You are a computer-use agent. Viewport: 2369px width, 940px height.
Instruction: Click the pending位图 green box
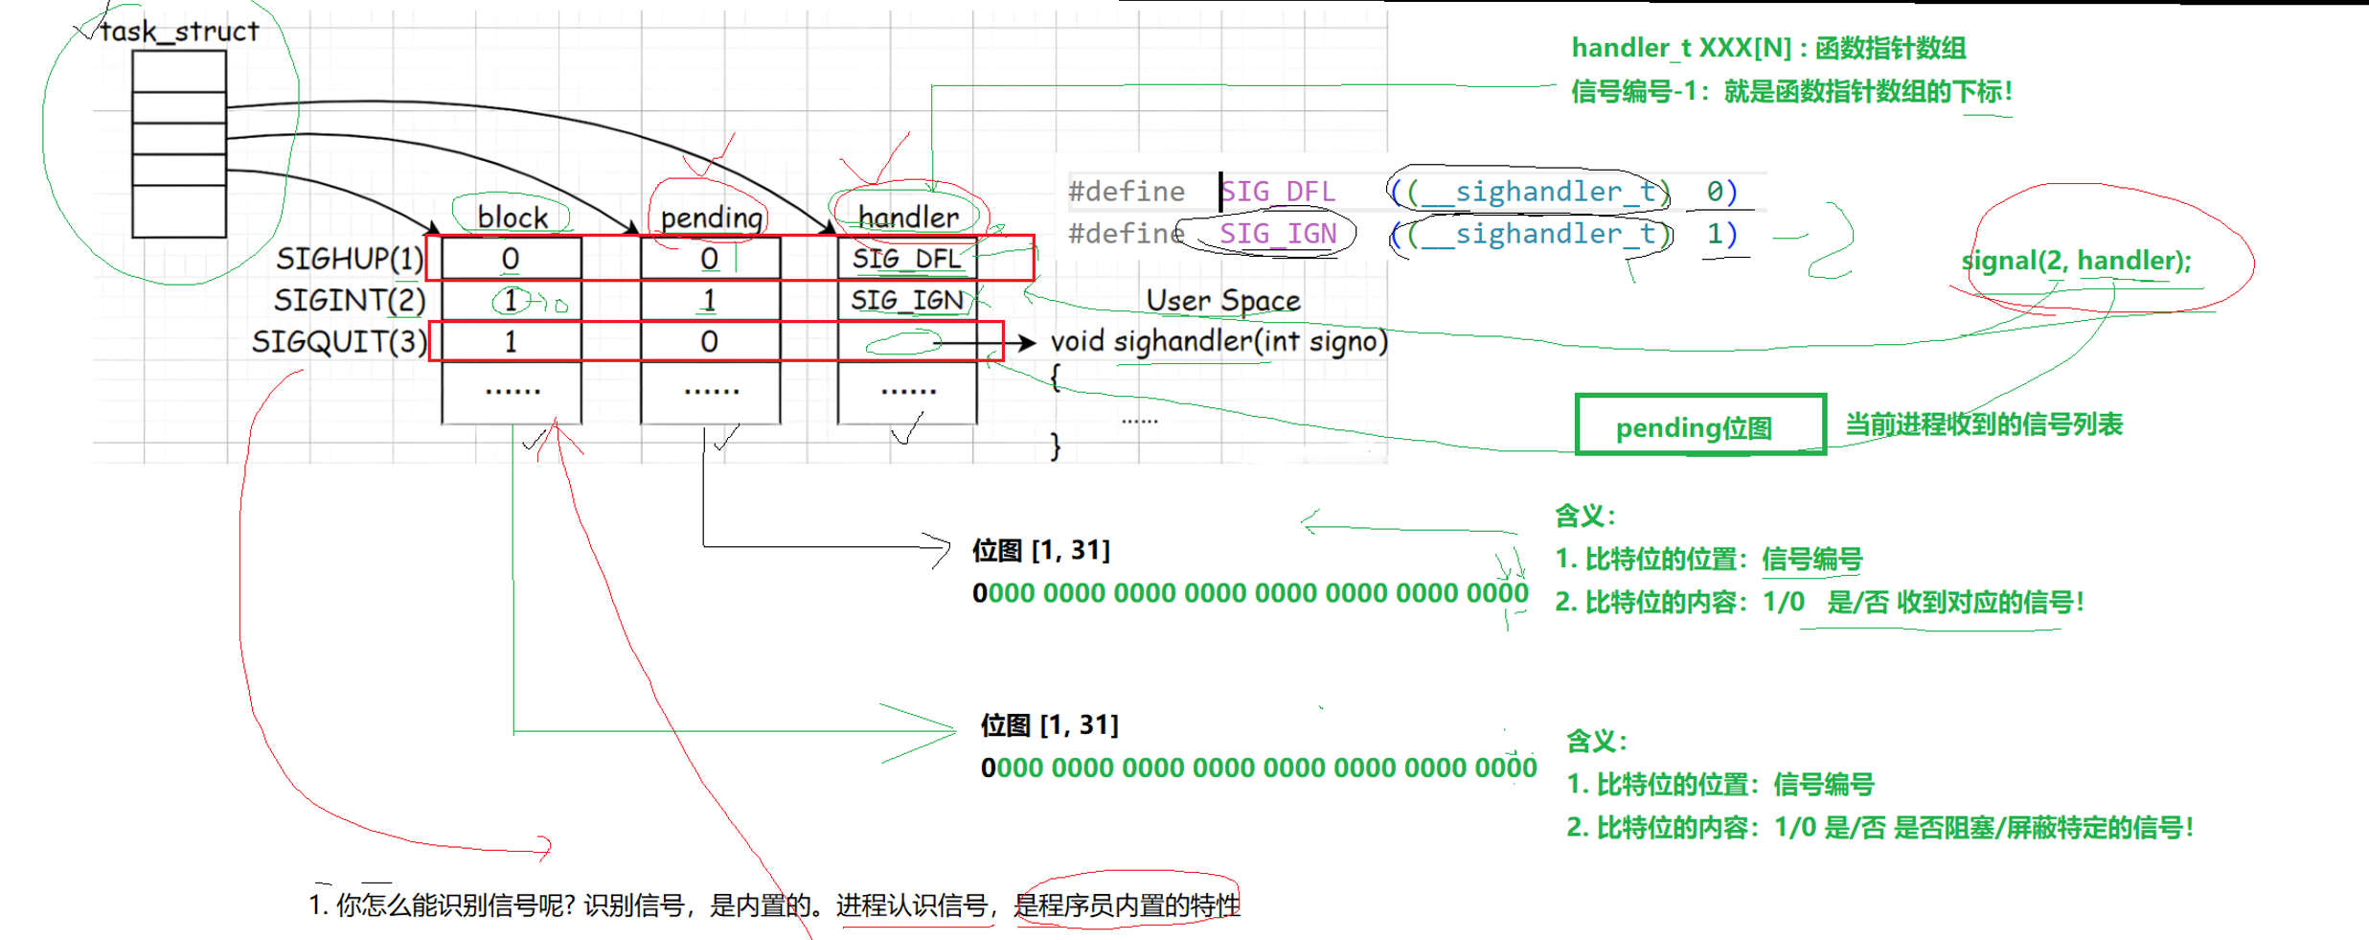point(1696,427)
